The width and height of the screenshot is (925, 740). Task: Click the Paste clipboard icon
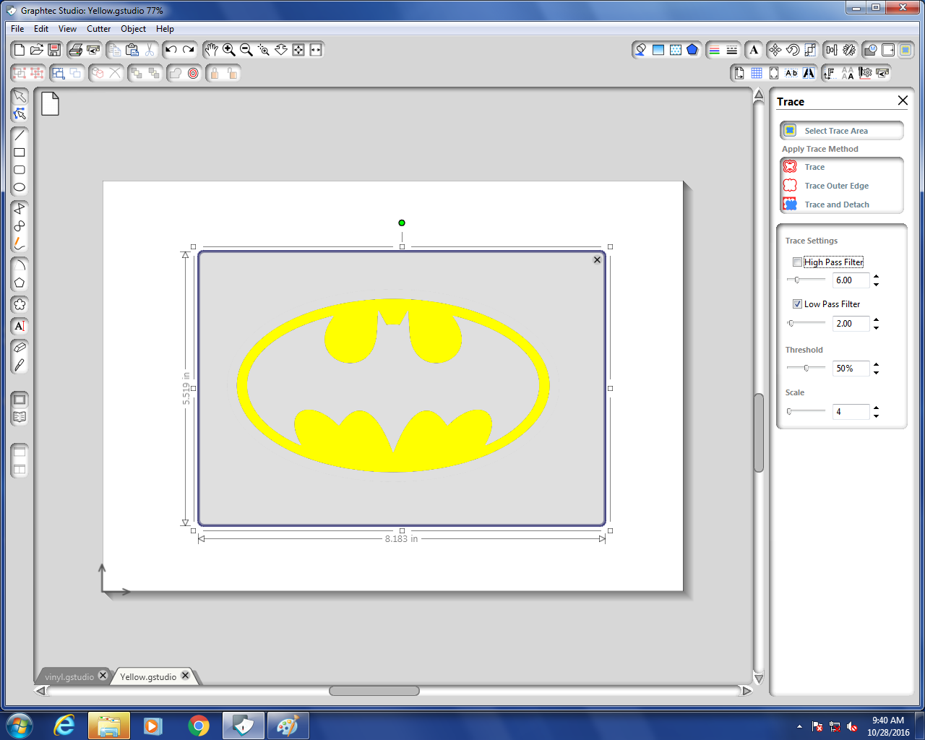(132, 50)
